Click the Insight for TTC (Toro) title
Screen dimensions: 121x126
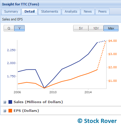click(x=21, y=4)
